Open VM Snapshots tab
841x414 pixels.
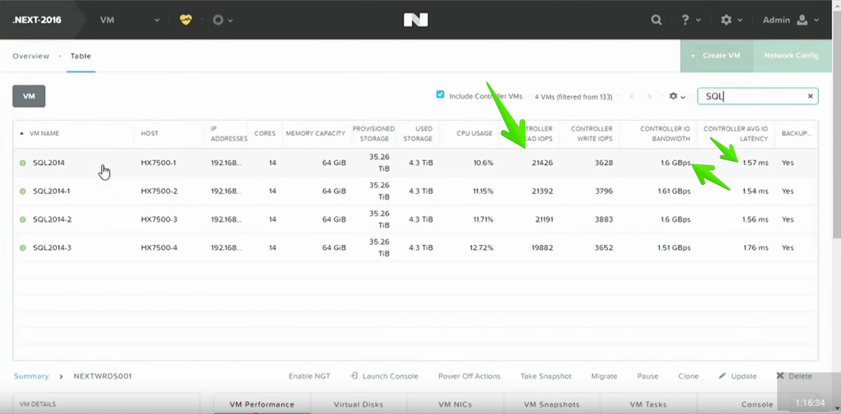[x=551, y=404]
